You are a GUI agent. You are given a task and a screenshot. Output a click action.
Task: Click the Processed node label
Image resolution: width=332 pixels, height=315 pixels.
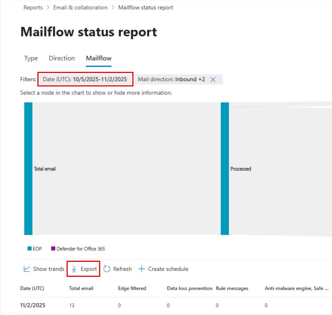click(240, 169)
